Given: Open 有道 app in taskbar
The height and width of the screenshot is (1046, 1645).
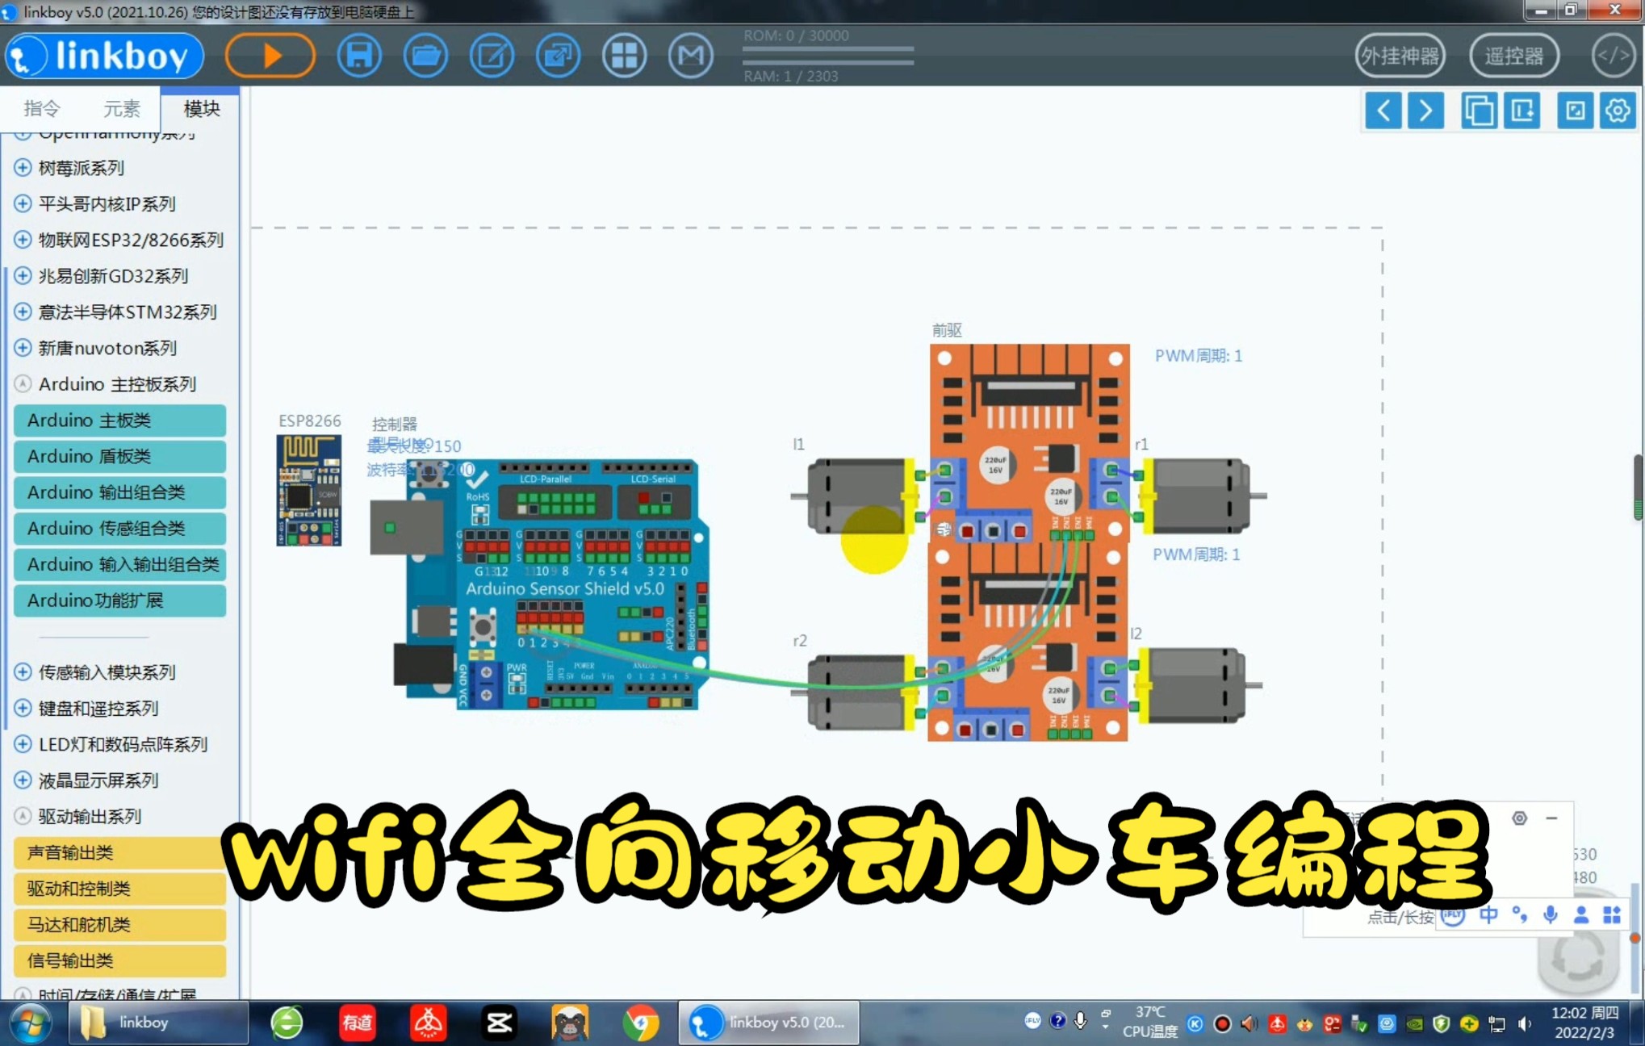Looking at the screenshot, I should coord(357,1023).
